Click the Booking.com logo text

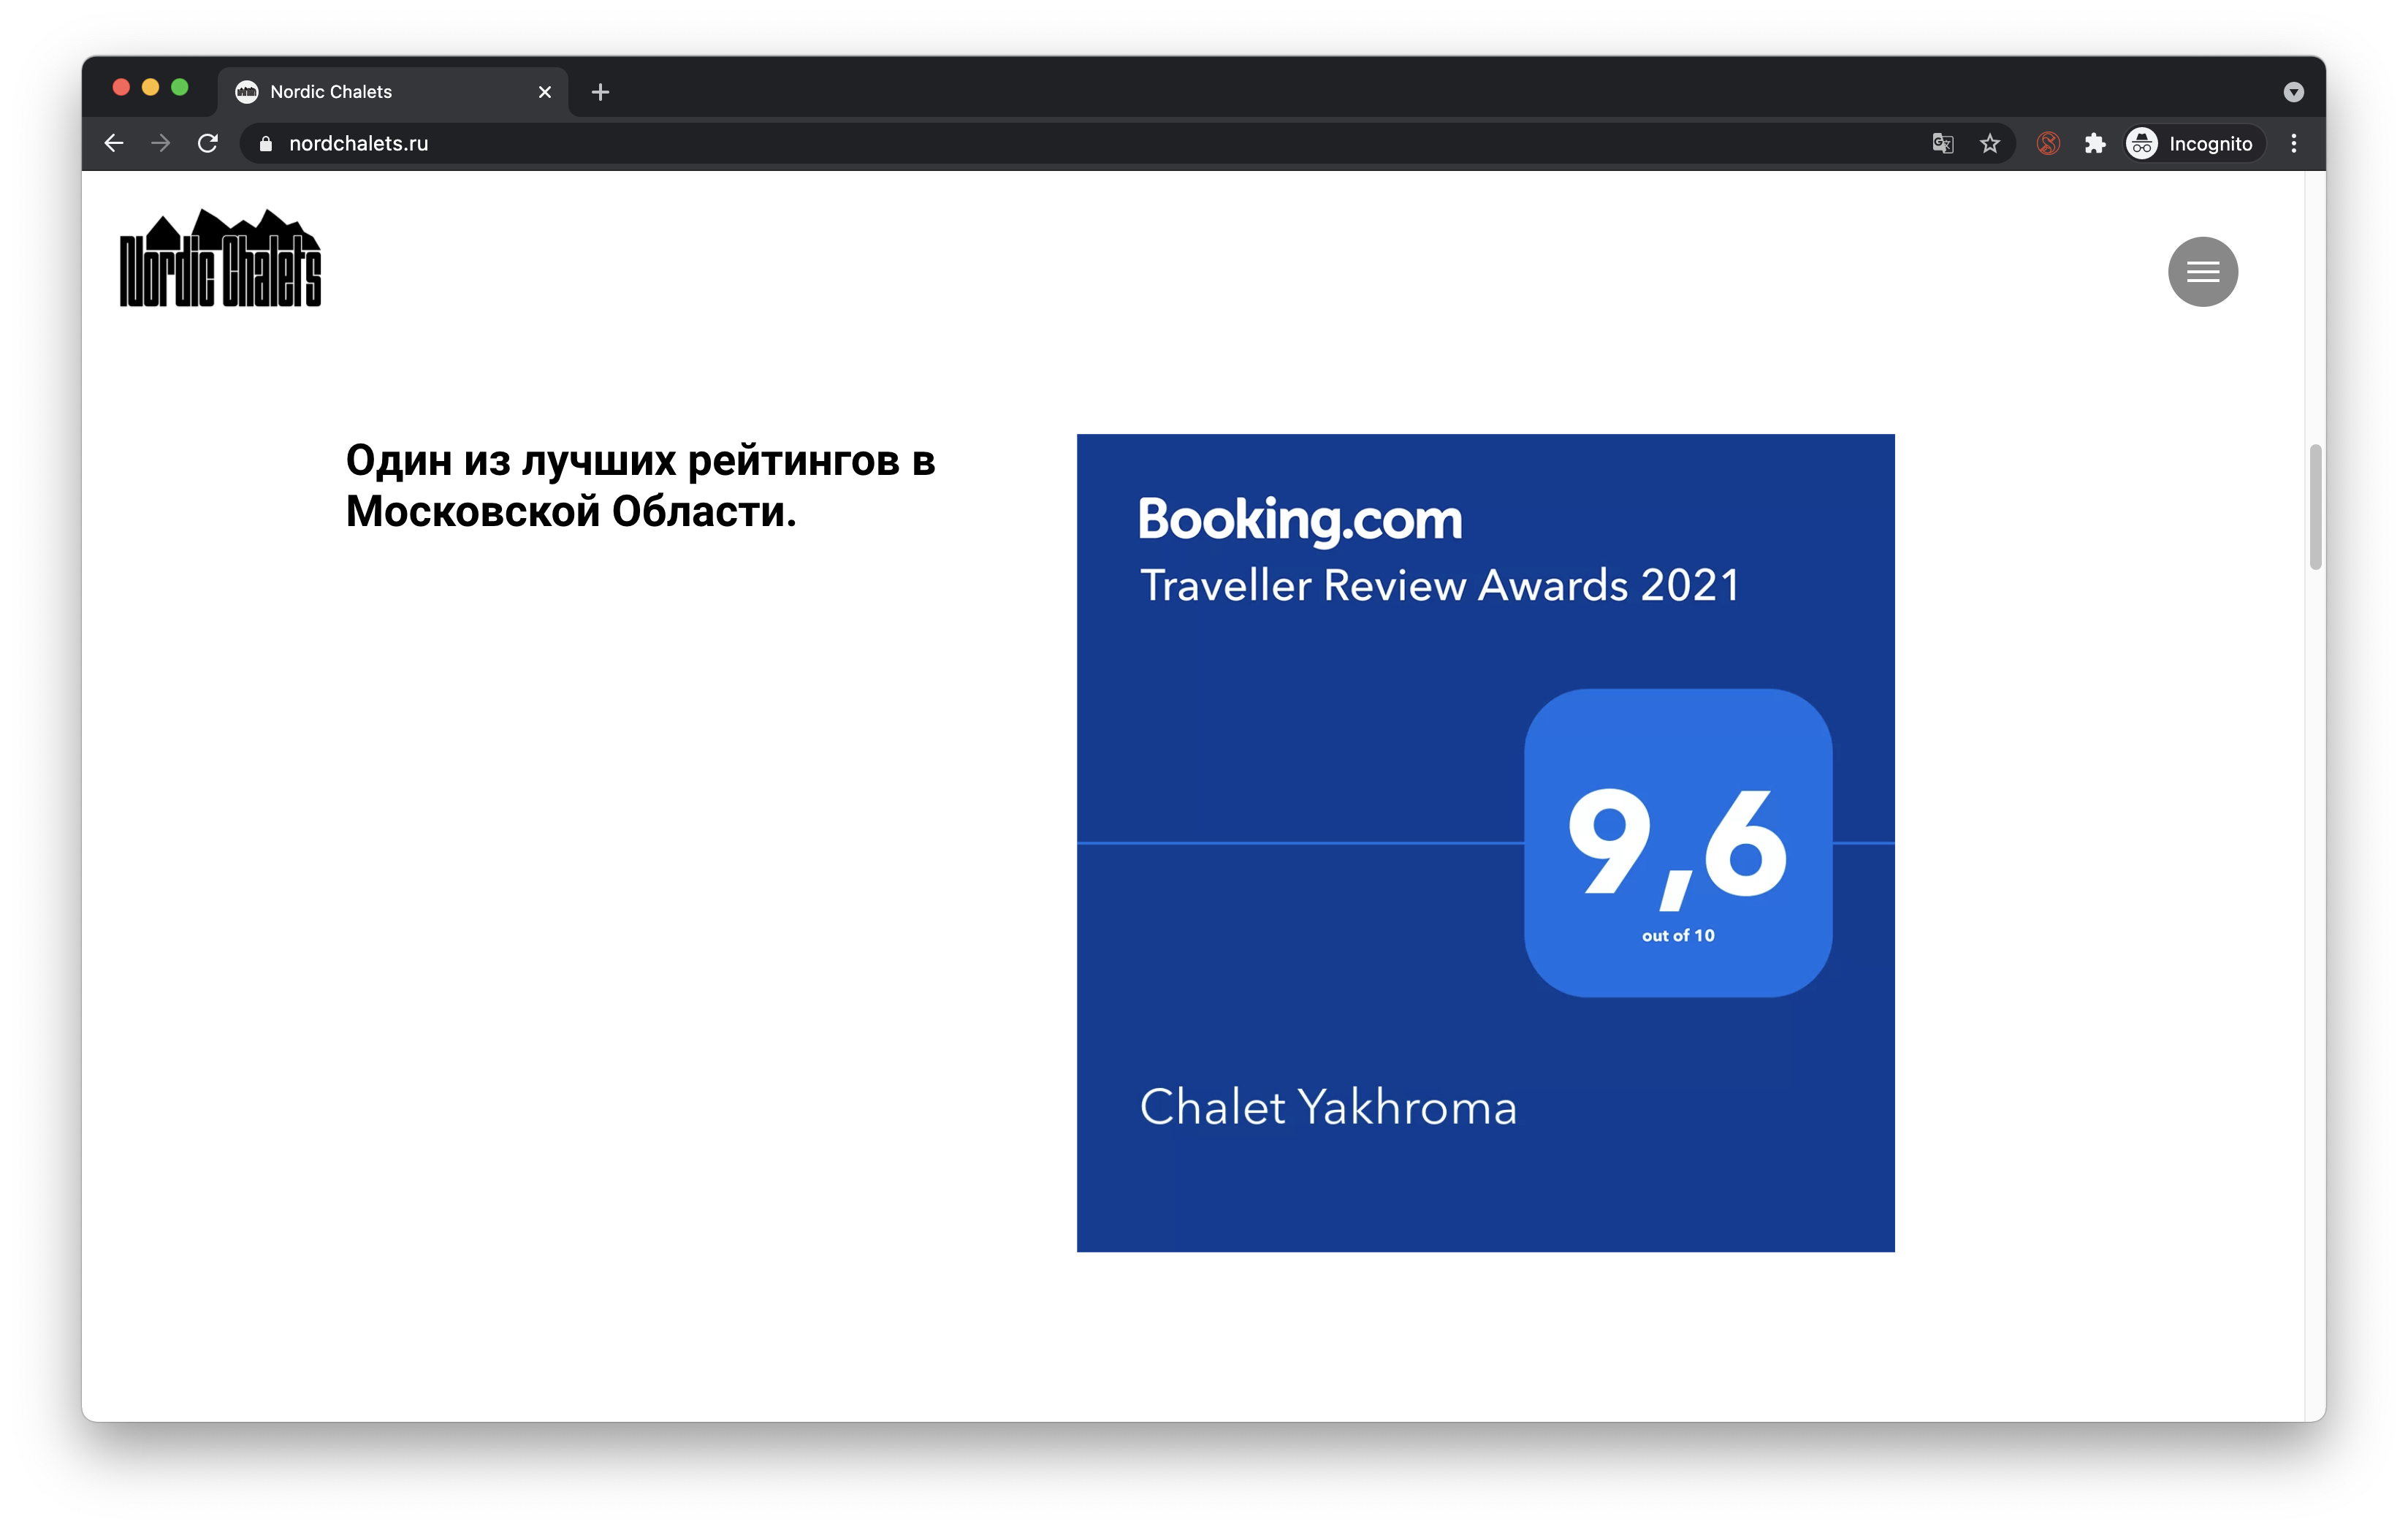pos(1300,520)
